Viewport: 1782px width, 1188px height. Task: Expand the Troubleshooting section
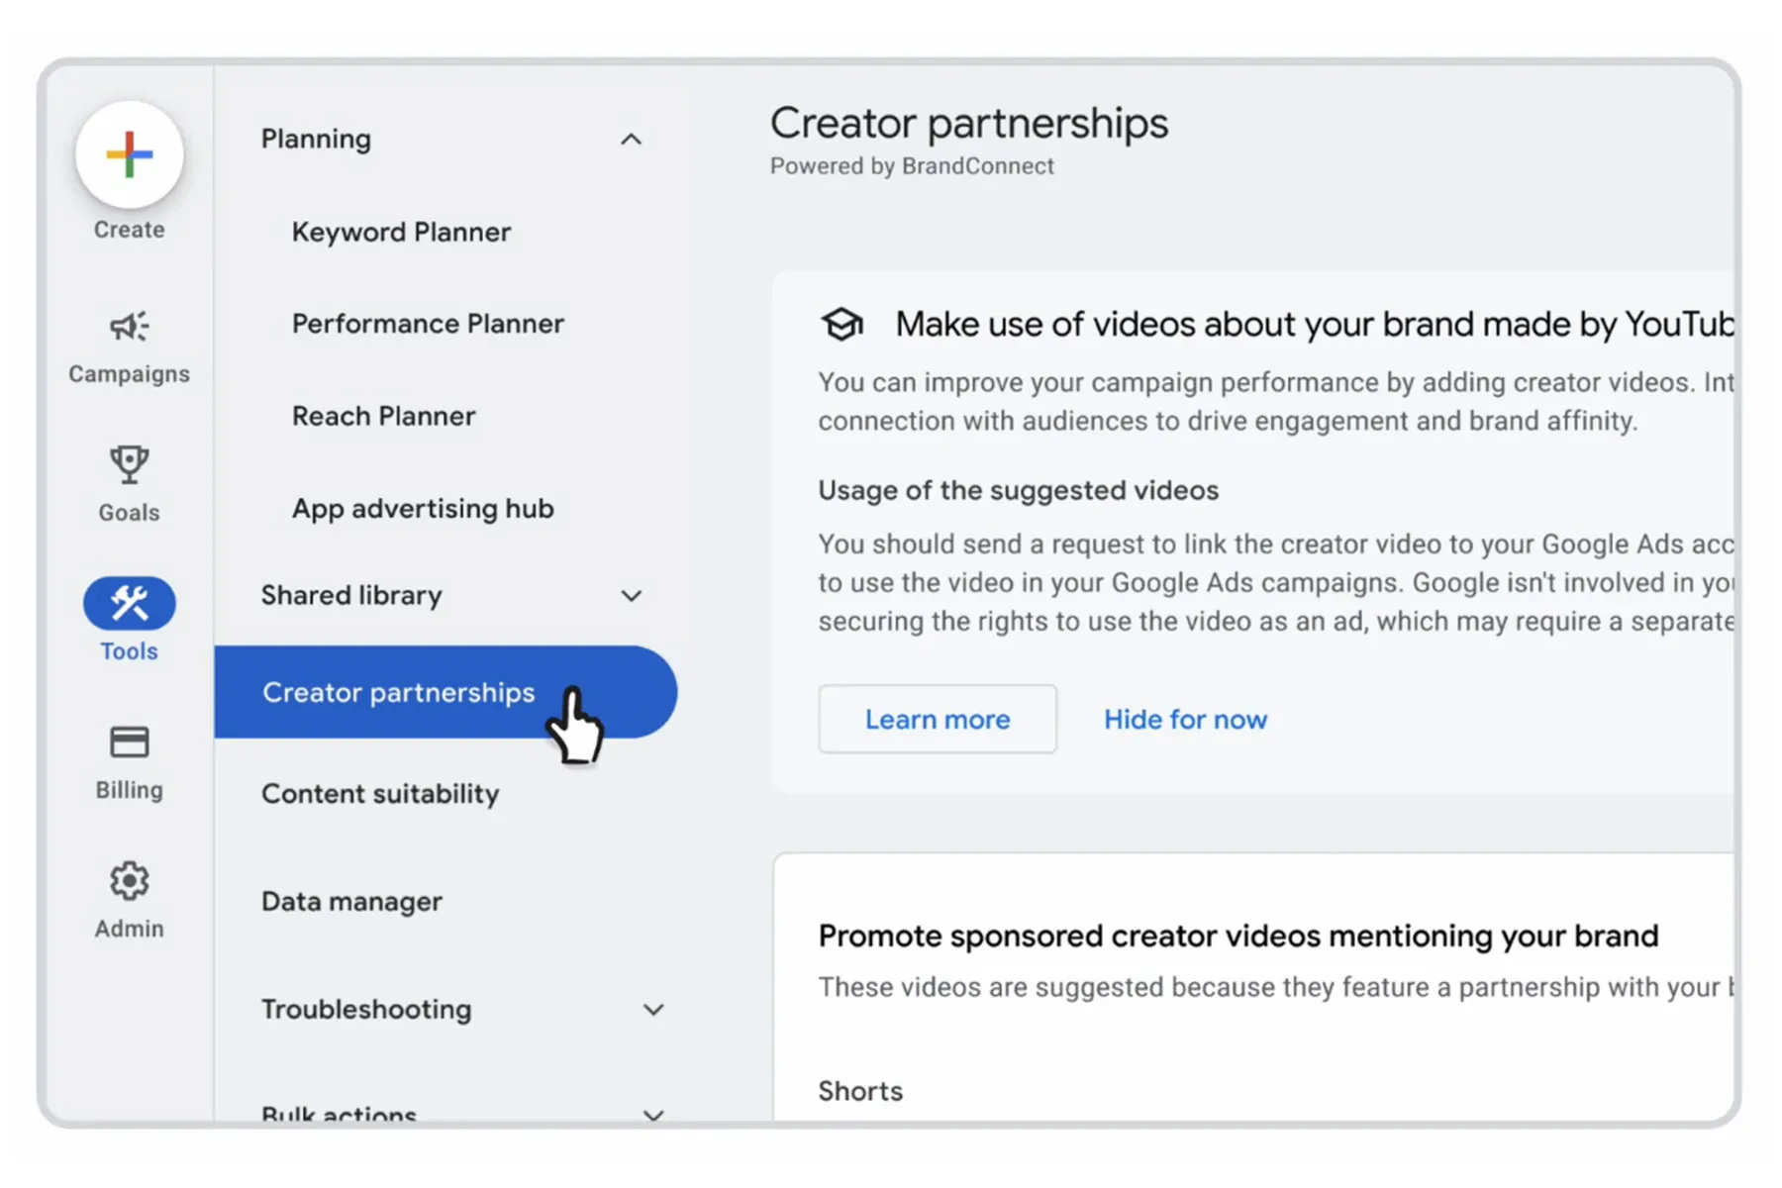tap(653, 1010)
